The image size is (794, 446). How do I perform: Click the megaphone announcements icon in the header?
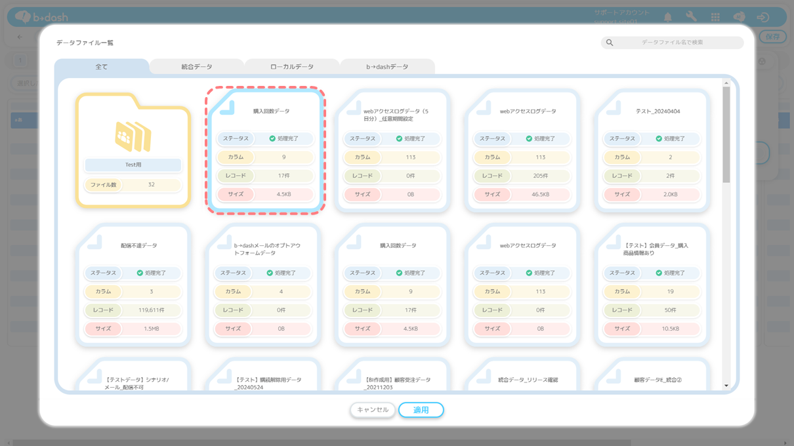point(739,17)
